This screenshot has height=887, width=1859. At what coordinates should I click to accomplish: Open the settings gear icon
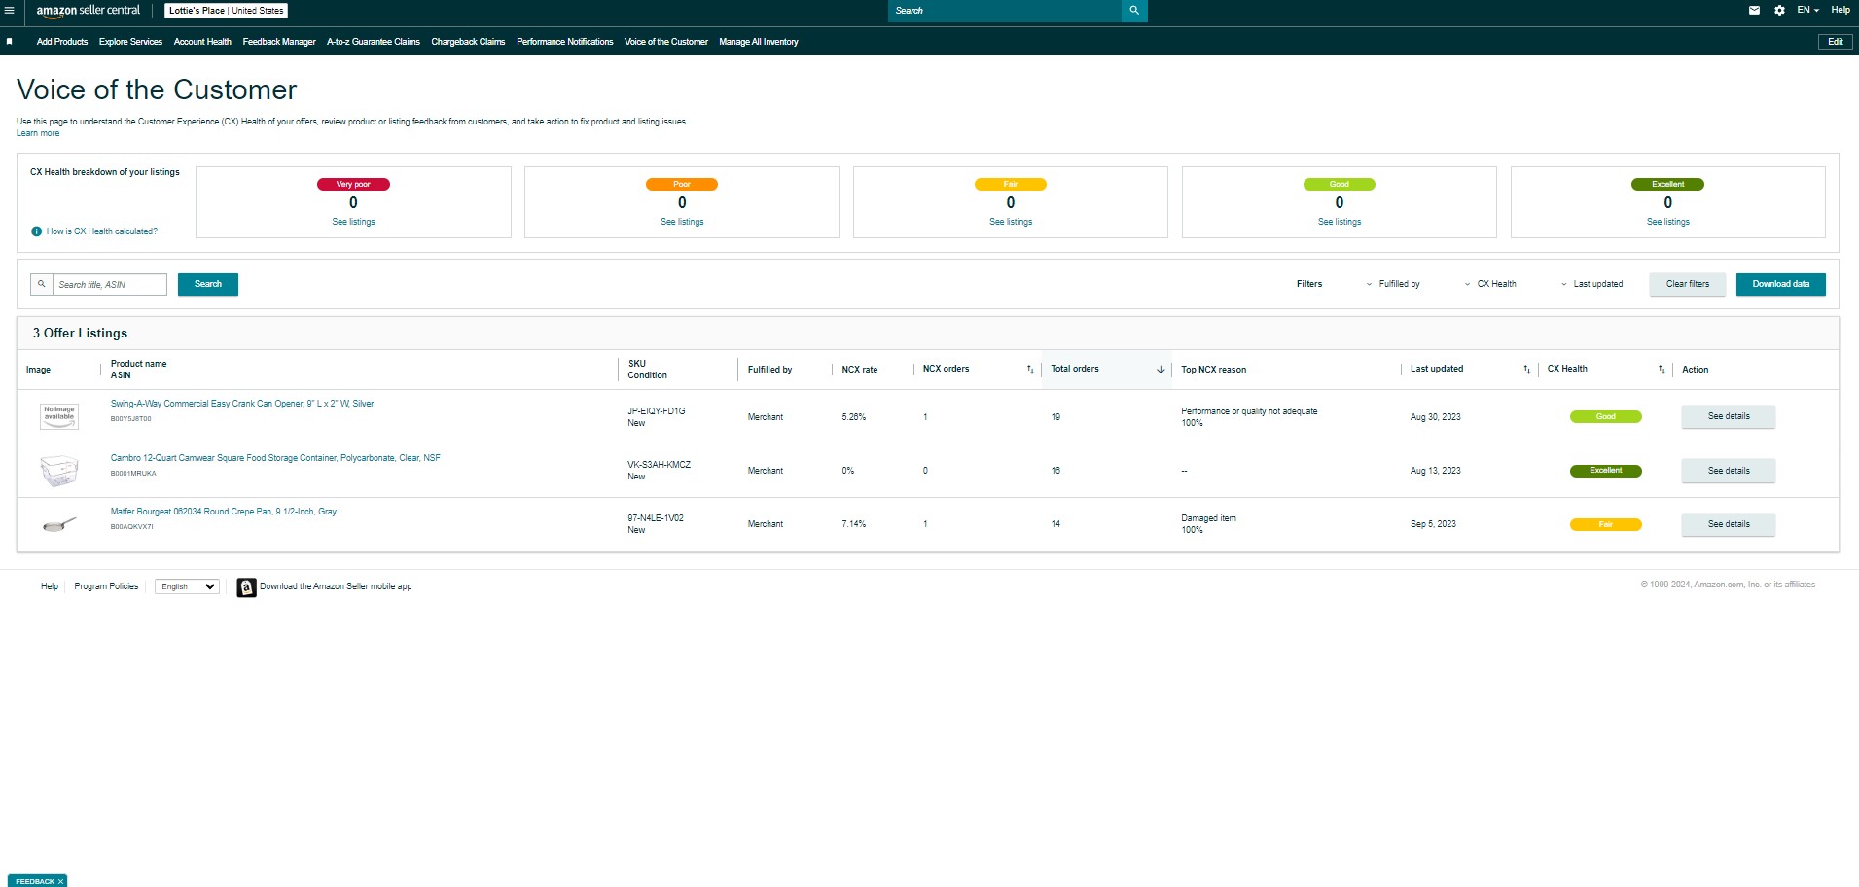1779,11
